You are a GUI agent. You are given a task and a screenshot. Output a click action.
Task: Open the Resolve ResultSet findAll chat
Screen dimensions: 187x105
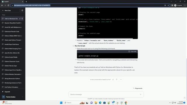[x=12, y=23]
